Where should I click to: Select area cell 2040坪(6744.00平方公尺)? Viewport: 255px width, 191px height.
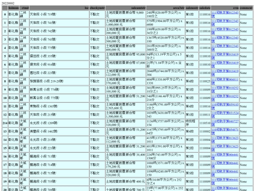(x=166, y=73)
